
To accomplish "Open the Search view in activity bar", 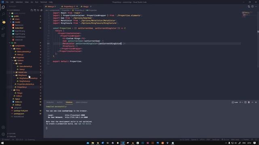I will (x=3, y=14).
